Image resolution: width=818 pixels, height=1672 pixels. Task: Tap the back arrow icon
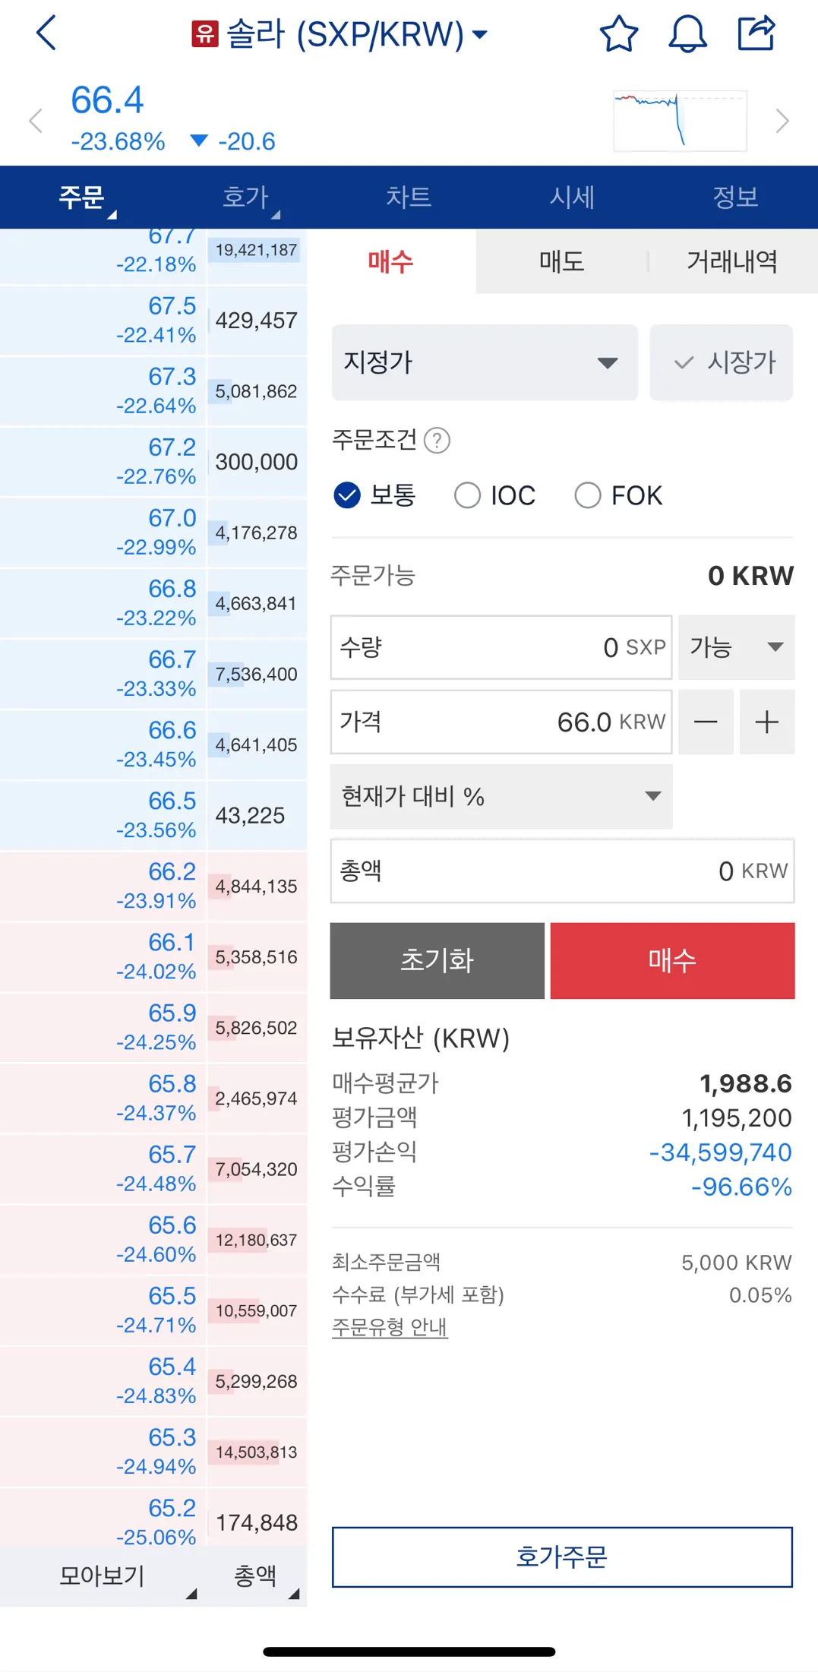point(46,33)
